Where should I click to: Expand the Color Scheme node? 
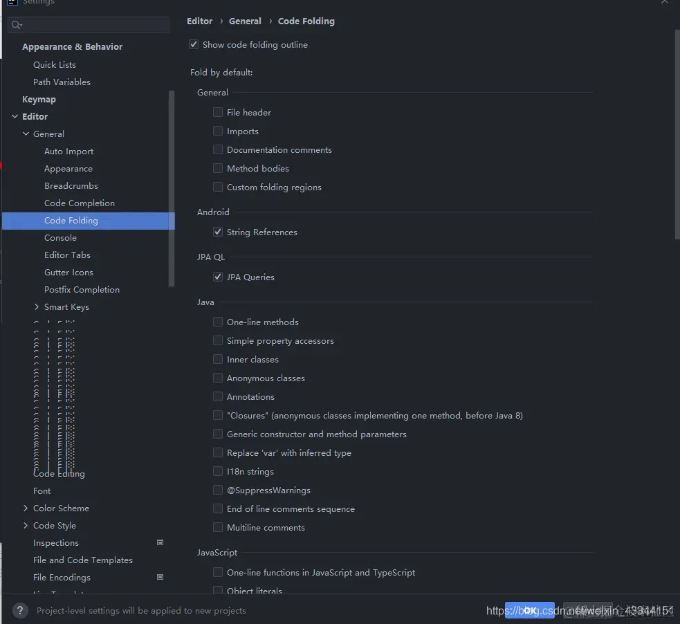click(26, 508)
